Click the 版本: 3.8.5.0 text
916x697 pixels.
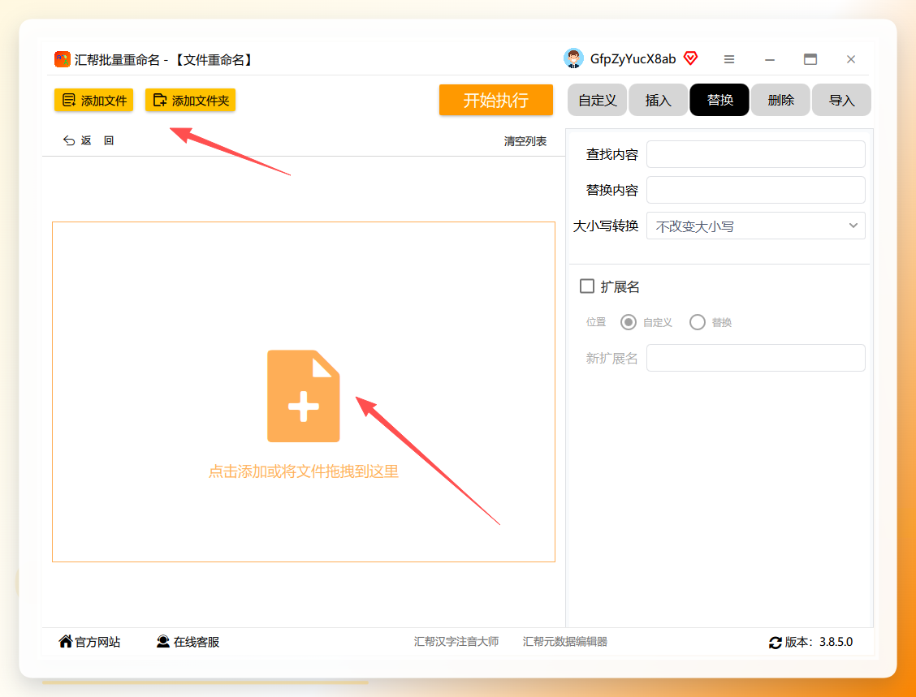coord(819,642)
